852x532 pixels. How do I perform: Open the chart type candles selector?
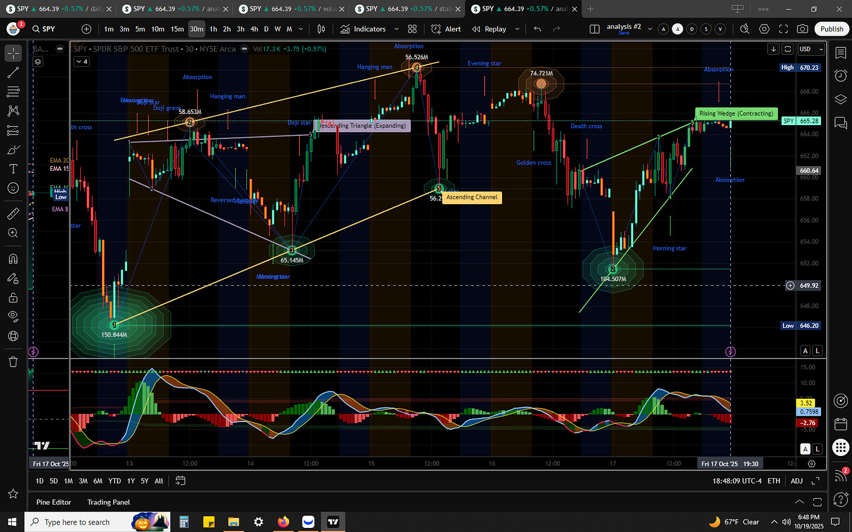click(x=321, y=29)
